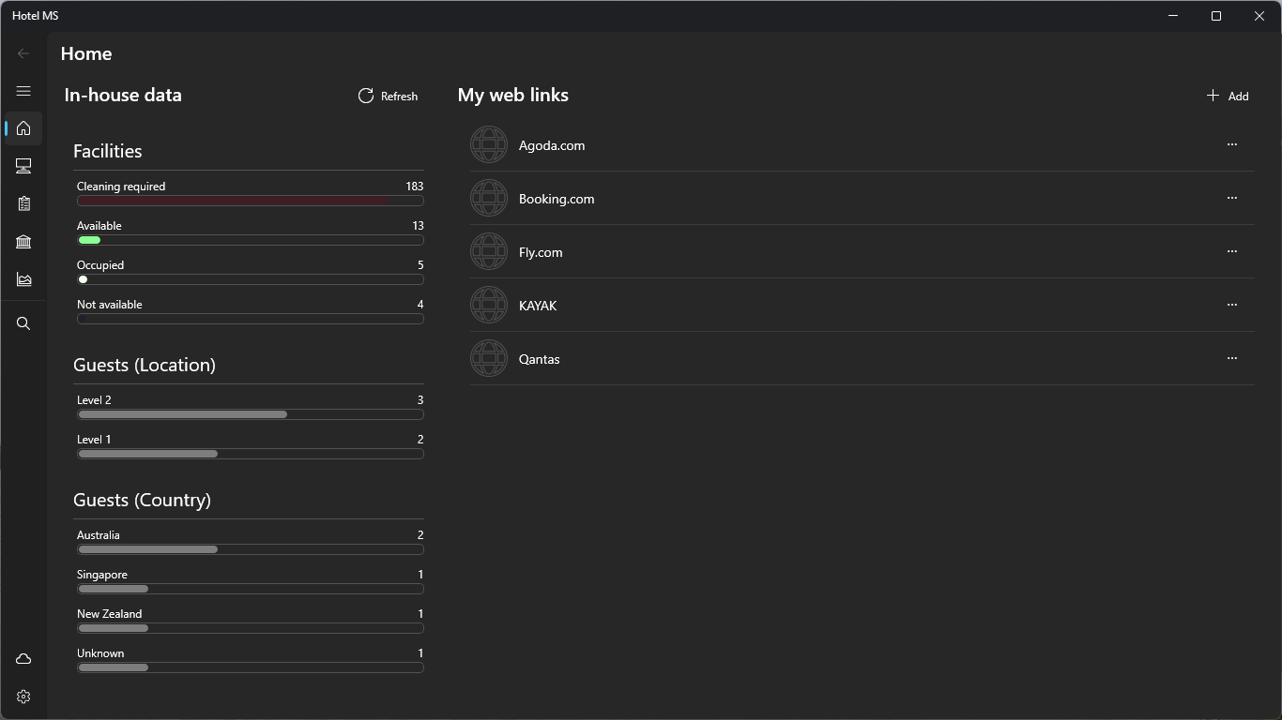Open the area chart reports page
The height and width of the screenshot is (720, 1282).
click(x=23, y=279)
